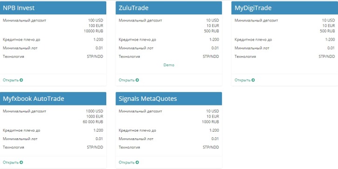Click arrow icon beside Myfxbook AutoTrade Открыть
This screenshot has width=338, height=169.
[21, 162]
